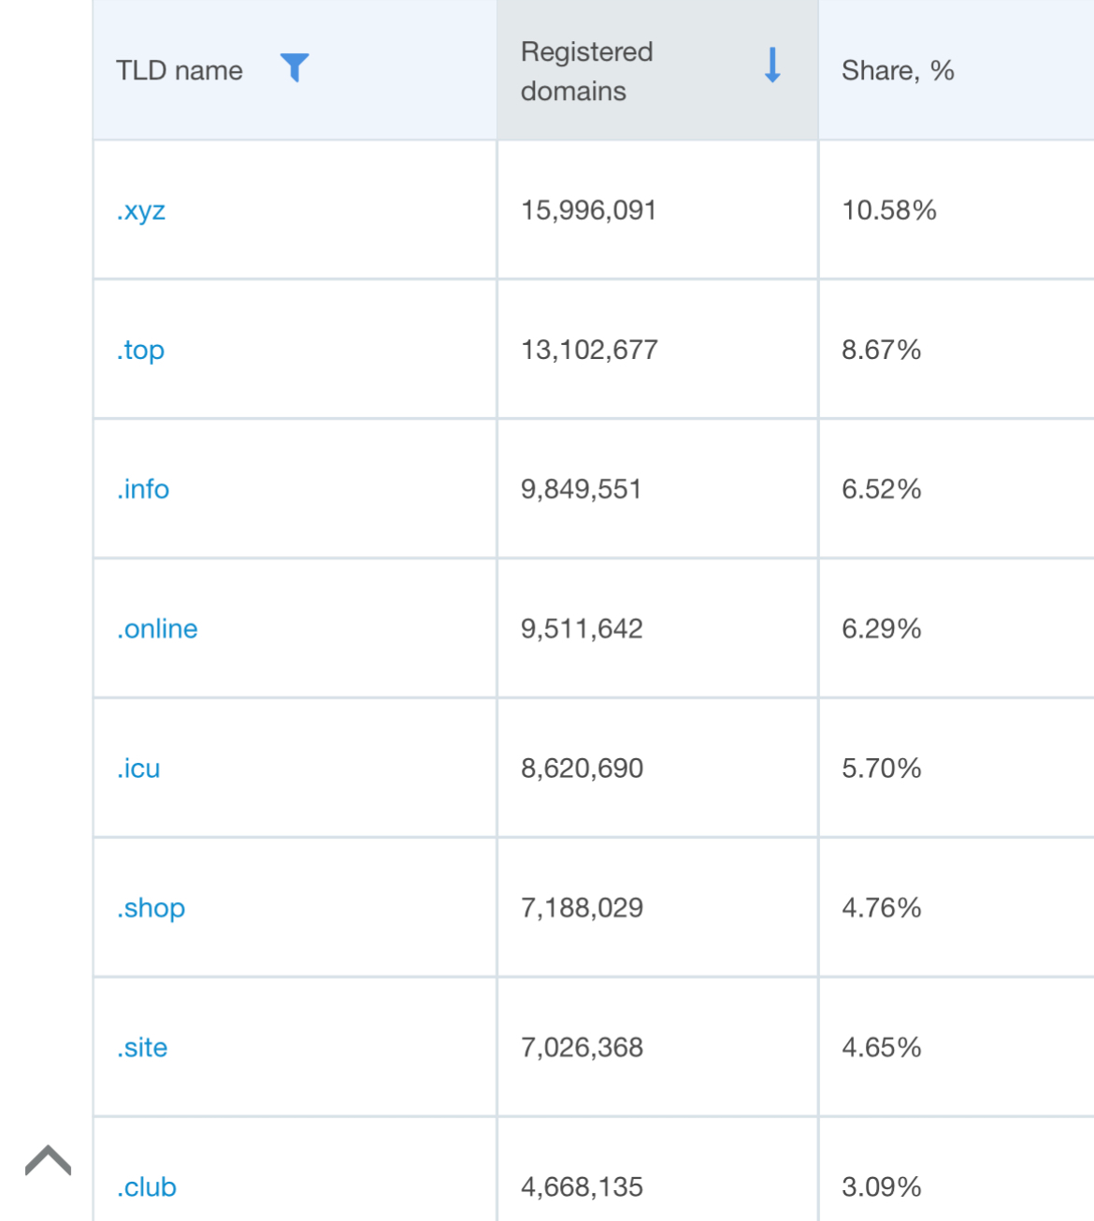Select the 7,188,029 domains cell for .shop
The image size is (1094, 1221).
pos(583,908)
